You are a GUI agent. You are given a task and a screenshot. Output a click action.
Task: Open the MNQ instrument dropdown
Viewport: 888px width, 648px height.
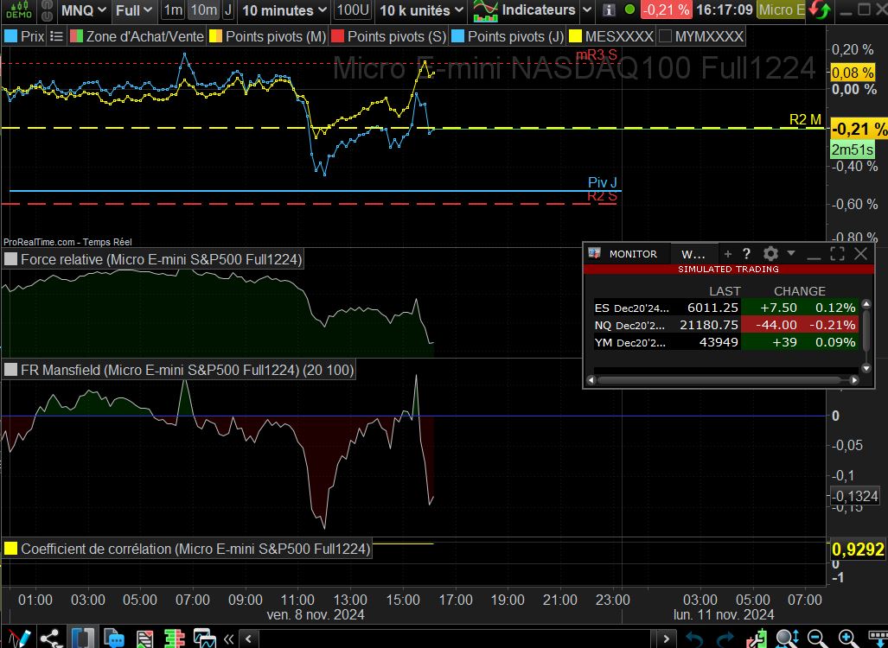point(83,10)
